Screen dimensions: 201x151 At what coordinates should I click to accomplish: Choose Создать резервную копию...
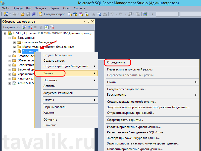pos(149,89)
